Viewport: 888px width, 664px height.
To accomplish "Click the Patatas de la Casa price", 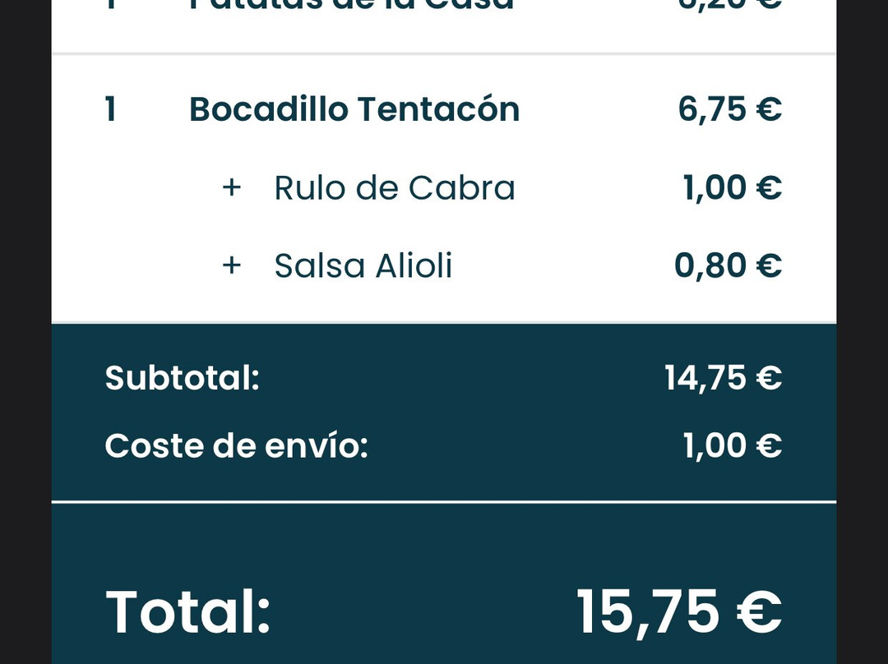I will coord(729,5).
